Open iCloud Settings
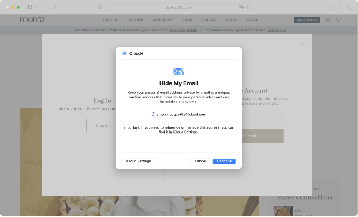 click(138, 161)
